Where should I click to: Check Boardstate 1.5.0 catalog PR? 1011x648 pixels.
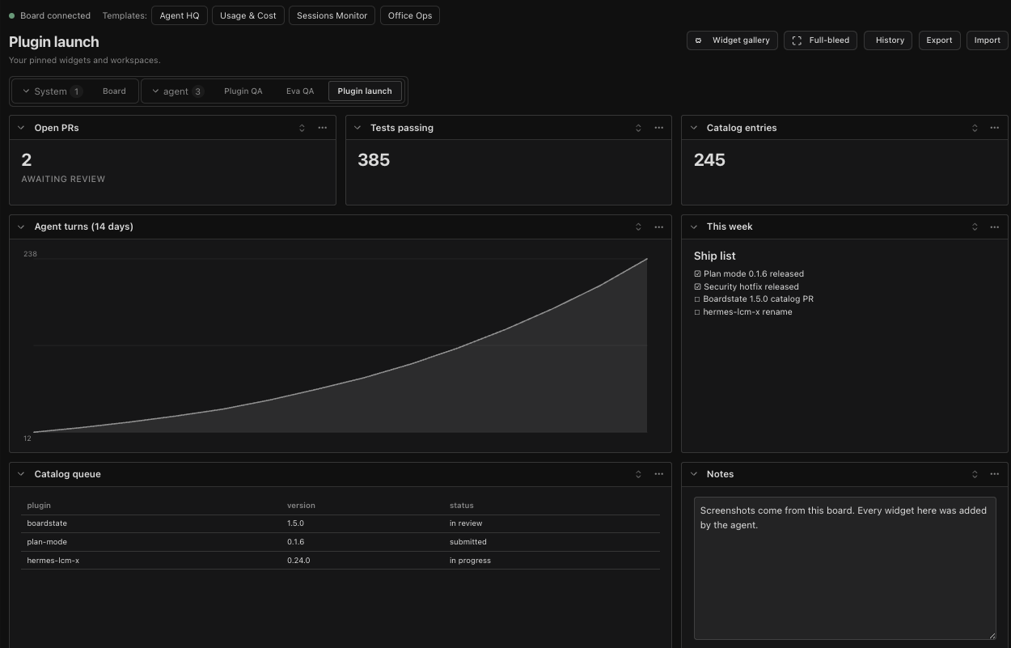(697, 299)
